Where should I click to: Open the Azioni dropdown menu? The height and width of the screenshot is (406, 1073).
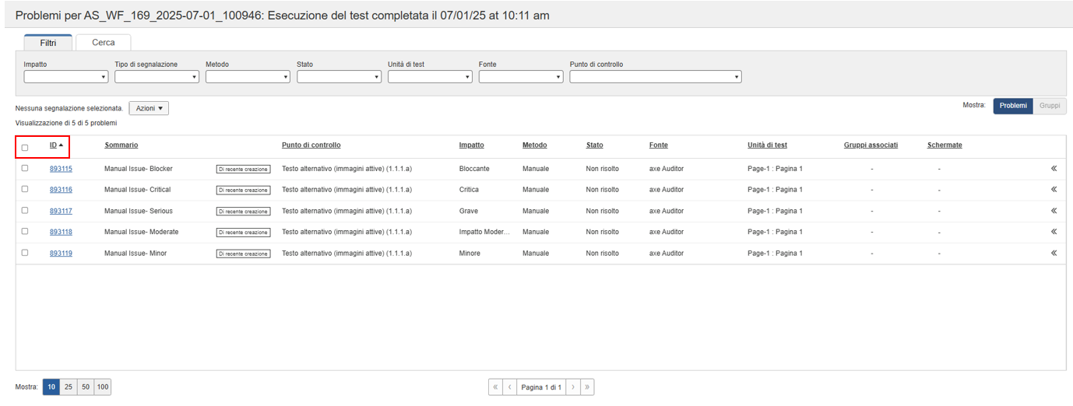pos(149,108)
